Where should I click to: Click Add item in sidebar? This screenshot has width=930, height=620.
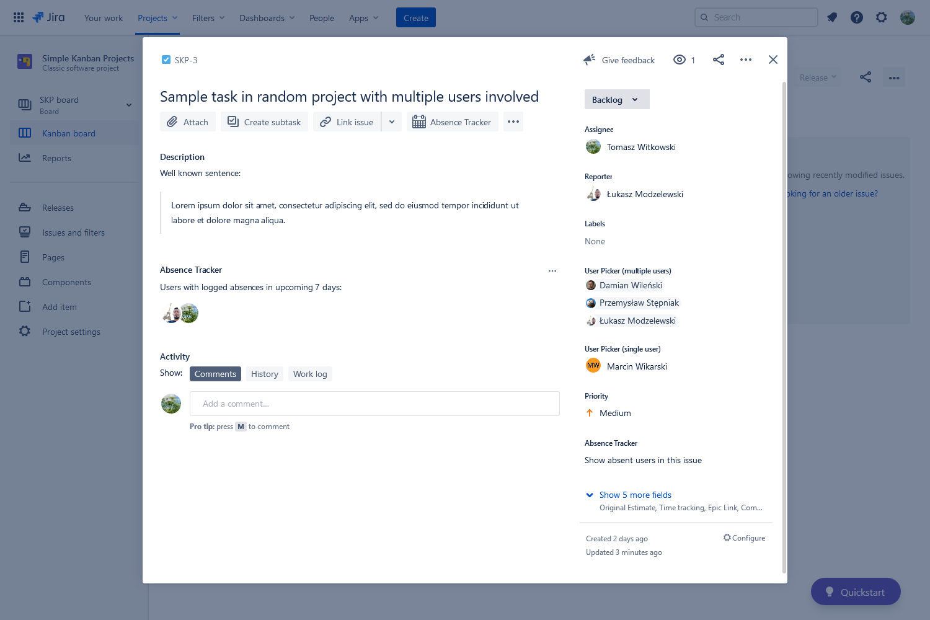(x=75, y=307)
